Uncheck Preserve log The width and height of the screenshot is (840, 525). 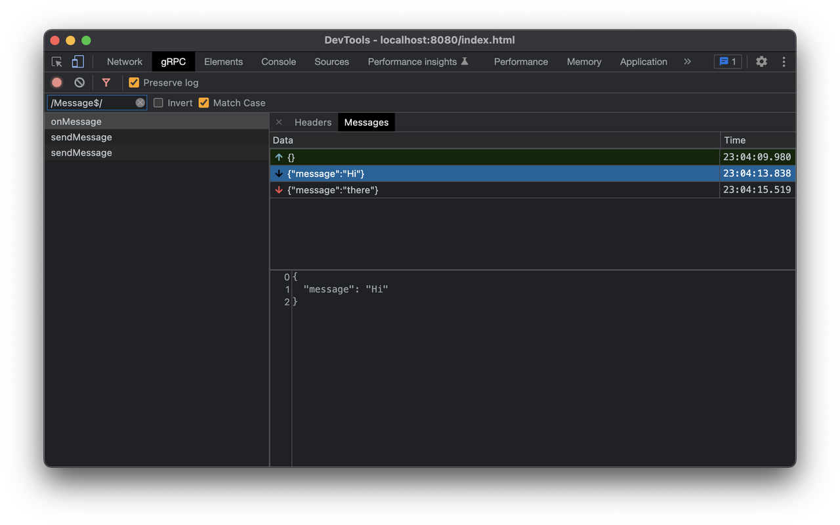(x=134, y=82)
